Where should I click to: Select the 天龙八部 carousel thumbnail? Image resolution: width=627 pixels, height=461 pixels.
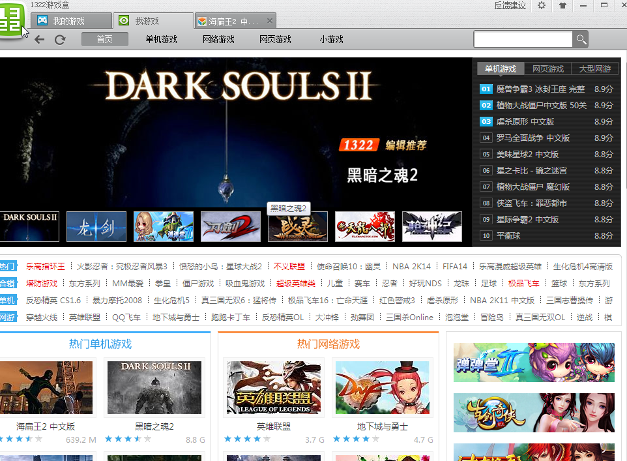[x=365, y=226]
